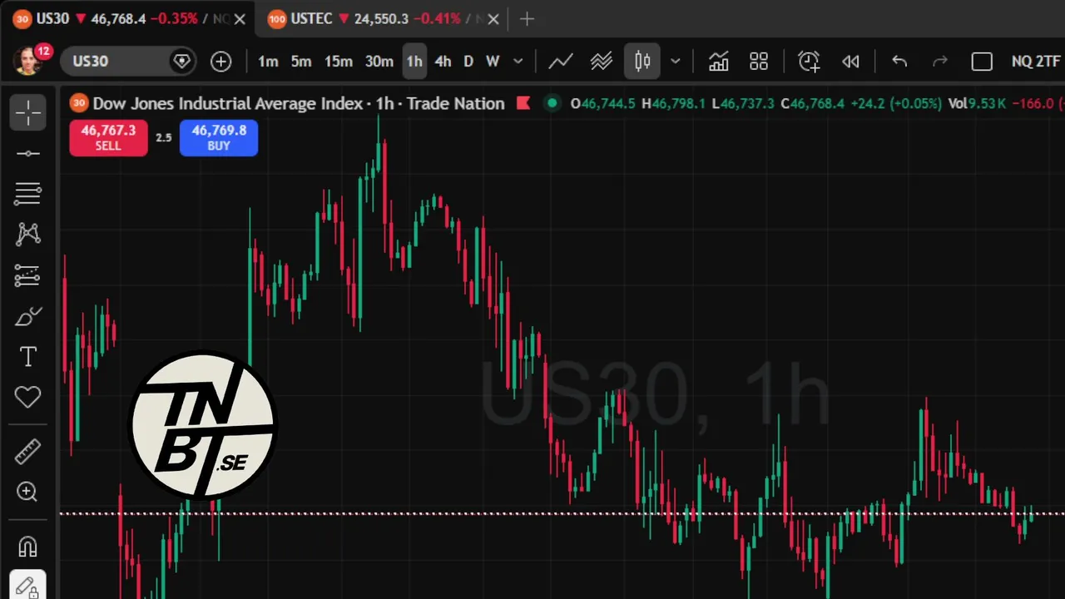1065x599 pixels.
Task: Activate the zoom in tool
Action: (27, 492)
